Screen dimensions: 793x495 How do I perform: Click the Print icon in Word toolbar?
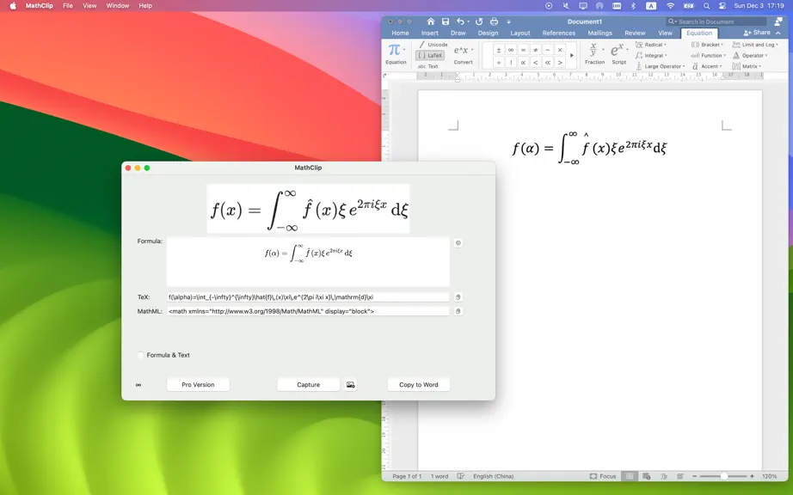pos(494,21)
